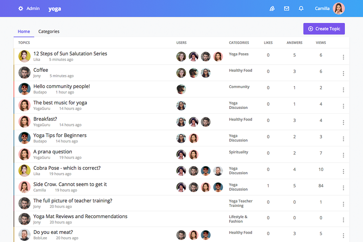Open options menu for Breakfast? topic
The image size is (363, 242).
[343, 122]
